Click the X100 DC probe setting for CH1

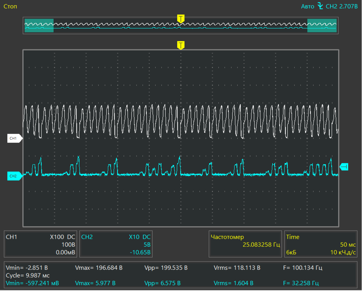(63, 237)
